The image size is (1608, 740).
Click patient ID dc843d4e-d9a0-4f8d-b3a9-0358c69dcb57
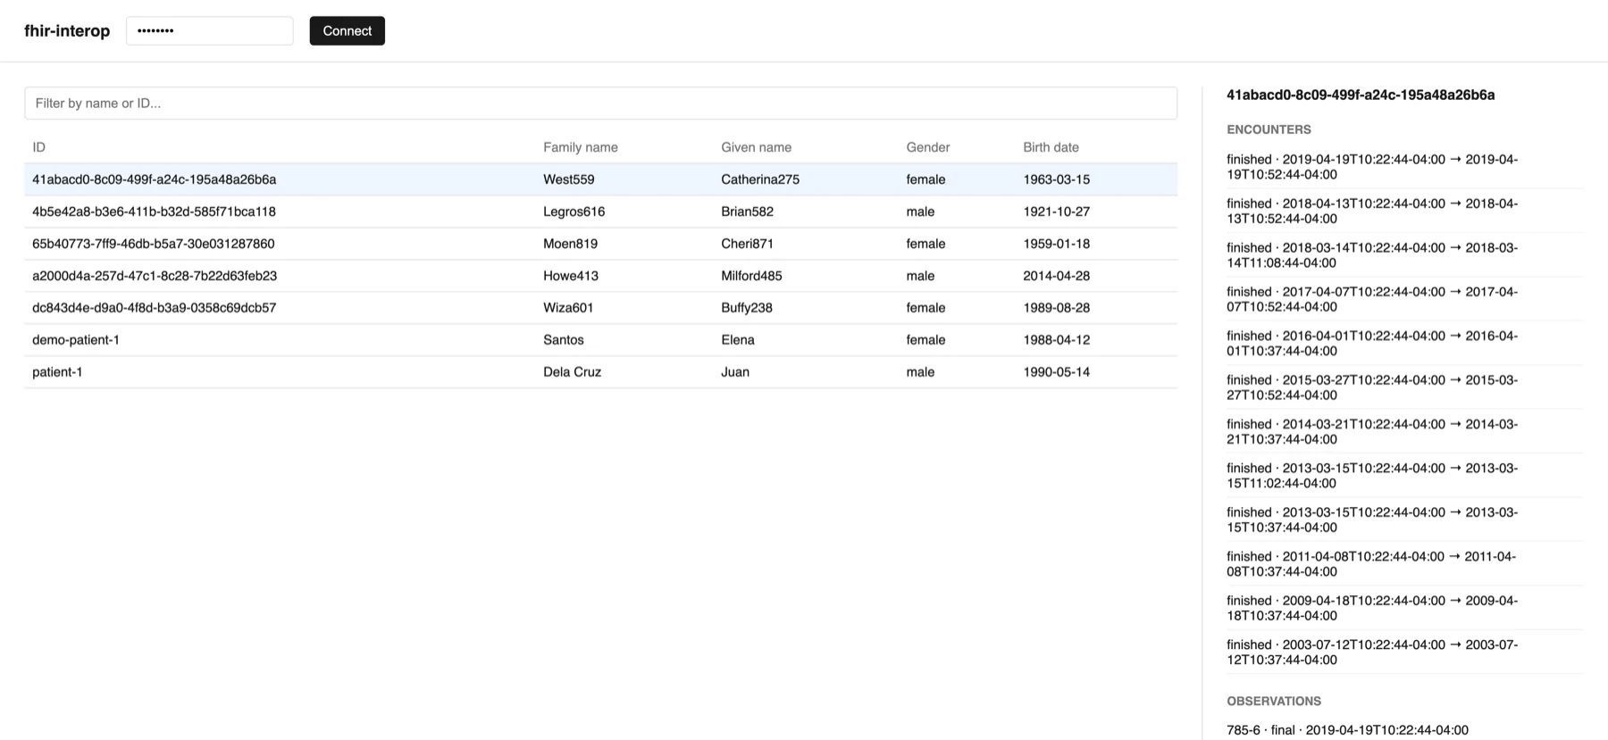coord(155,308)
